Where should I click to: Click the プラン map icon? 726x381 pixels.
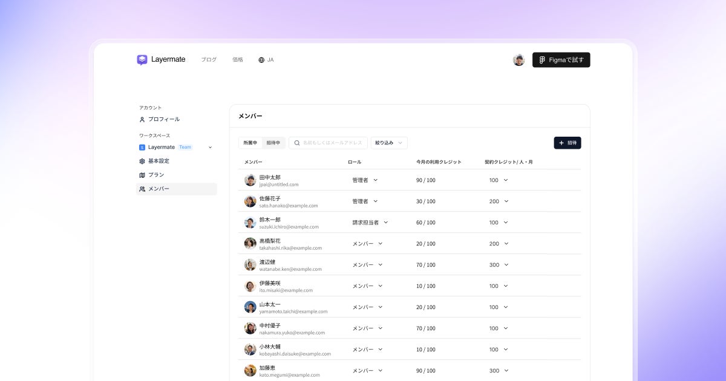point(142,175)
